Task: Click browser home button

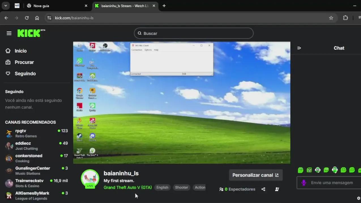Action: click(37, 18)
